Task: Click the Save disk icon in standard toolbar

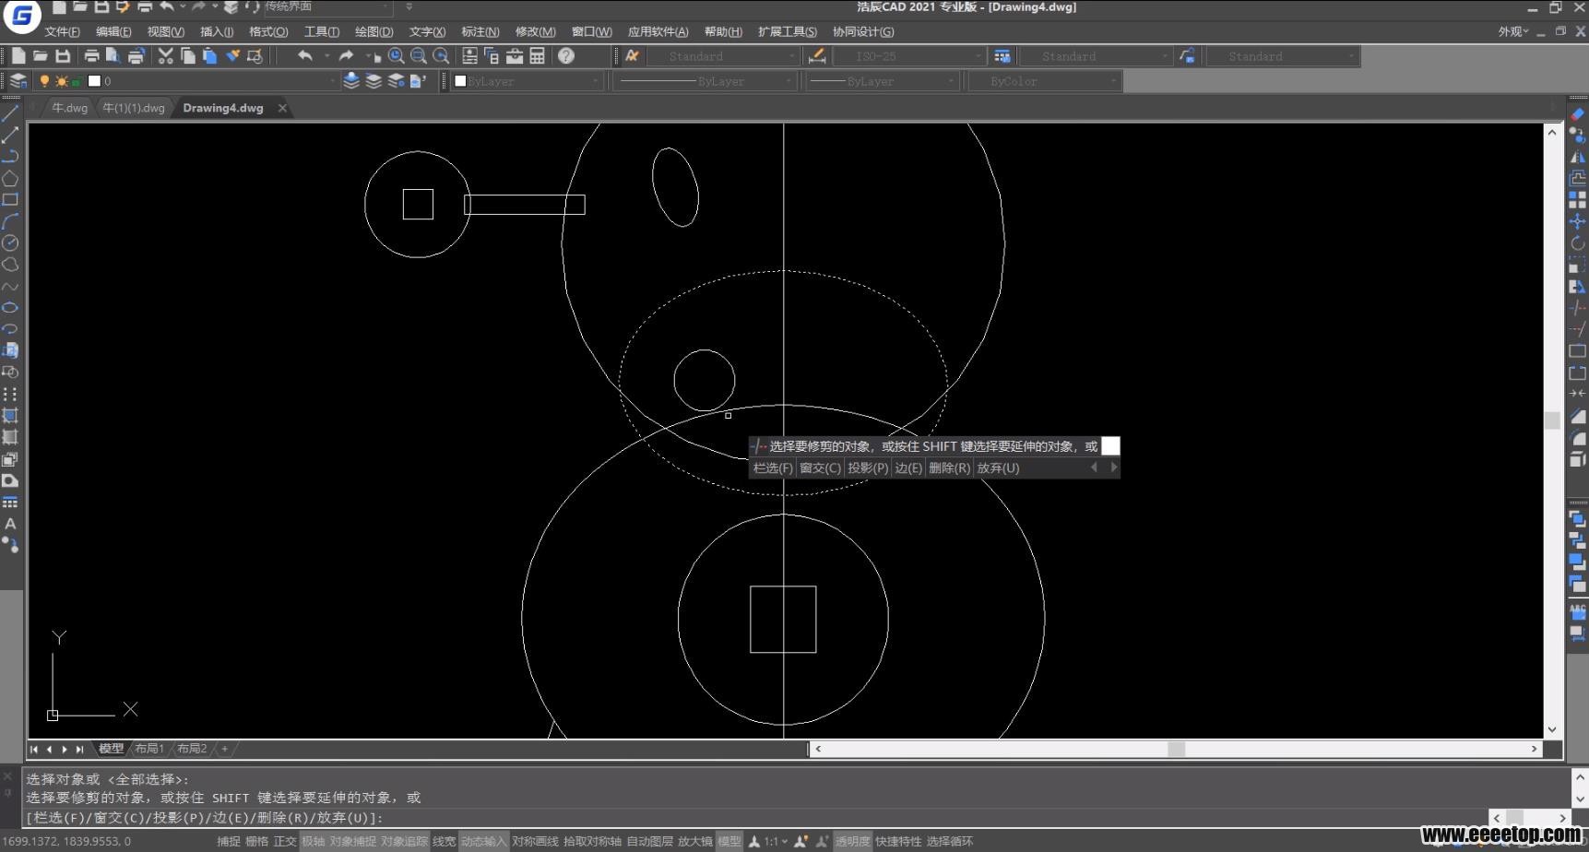Action: (63, 56)
